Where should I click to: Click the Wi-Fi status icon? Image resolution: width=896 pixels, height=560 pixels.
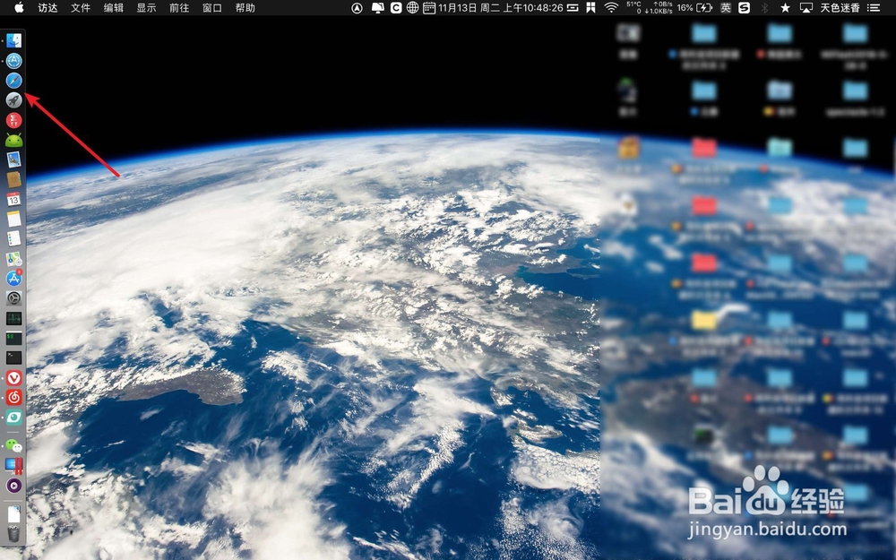[x=611, y=7]
